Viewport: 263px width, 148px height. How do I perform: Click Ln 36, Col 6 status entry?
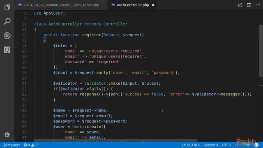(191, 145)
